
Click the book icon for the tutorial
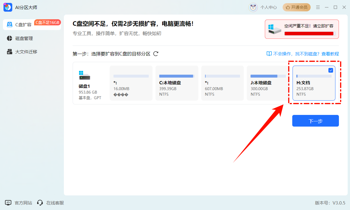[x=269, y=54]
